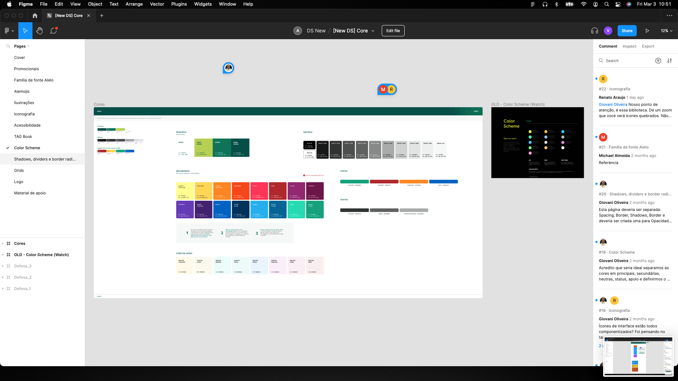Expand the Cores frame layer
The width and height of the screenshot is (678, 381).
(x=3, y=243)
